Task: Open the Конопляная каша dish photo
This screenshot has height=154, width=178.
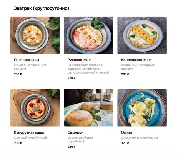Action: (142, 35)
